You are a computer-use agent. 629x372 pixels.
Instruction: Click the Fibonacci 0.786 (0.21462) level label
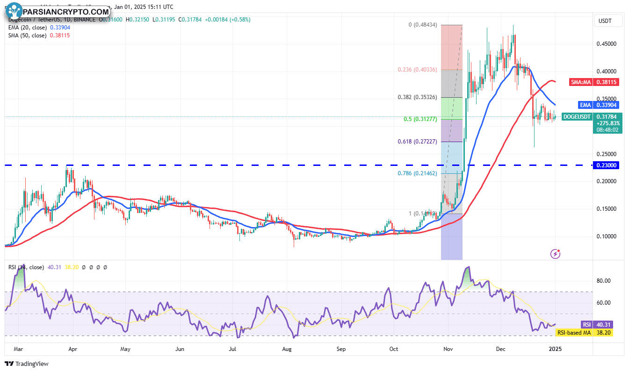coord(418,173)
